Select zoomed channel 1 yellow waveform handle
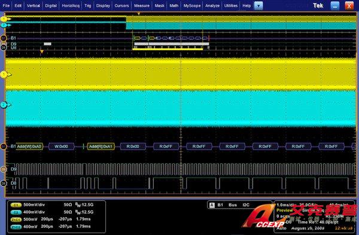This screenshot has width=359, height=235. tap(4, 75)
